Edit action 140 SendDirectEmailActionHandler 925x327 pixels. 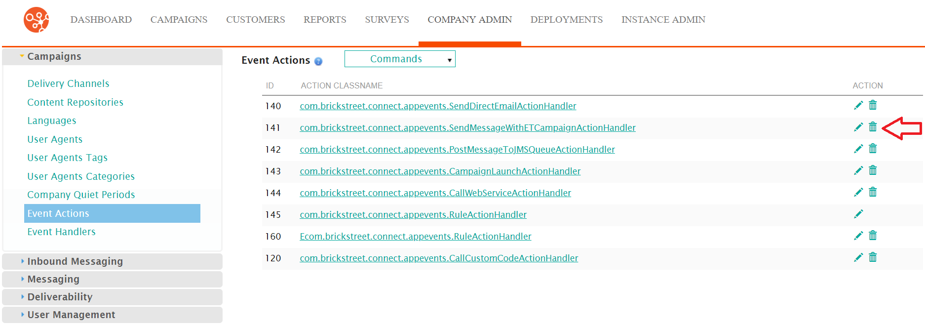click(x=858, y=105)
